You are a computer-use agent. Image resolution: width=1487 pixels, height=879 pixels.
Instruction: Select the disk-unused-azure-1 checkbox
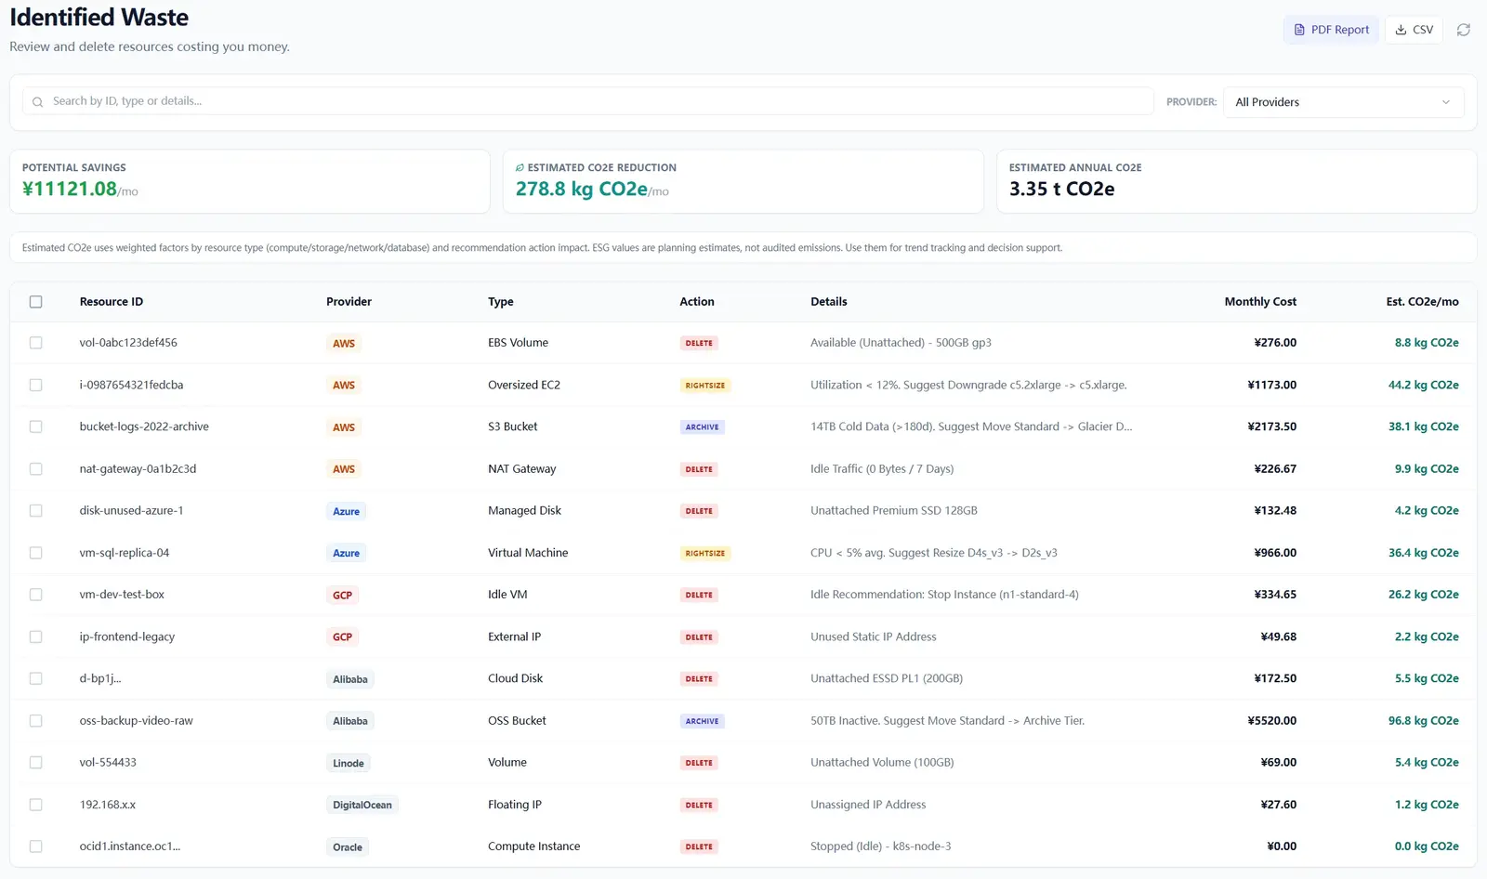tap(36, 511)
